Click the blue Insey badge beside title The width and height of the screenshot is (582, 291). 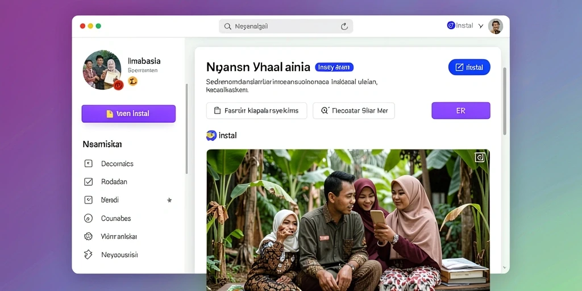tap(334, 67)
